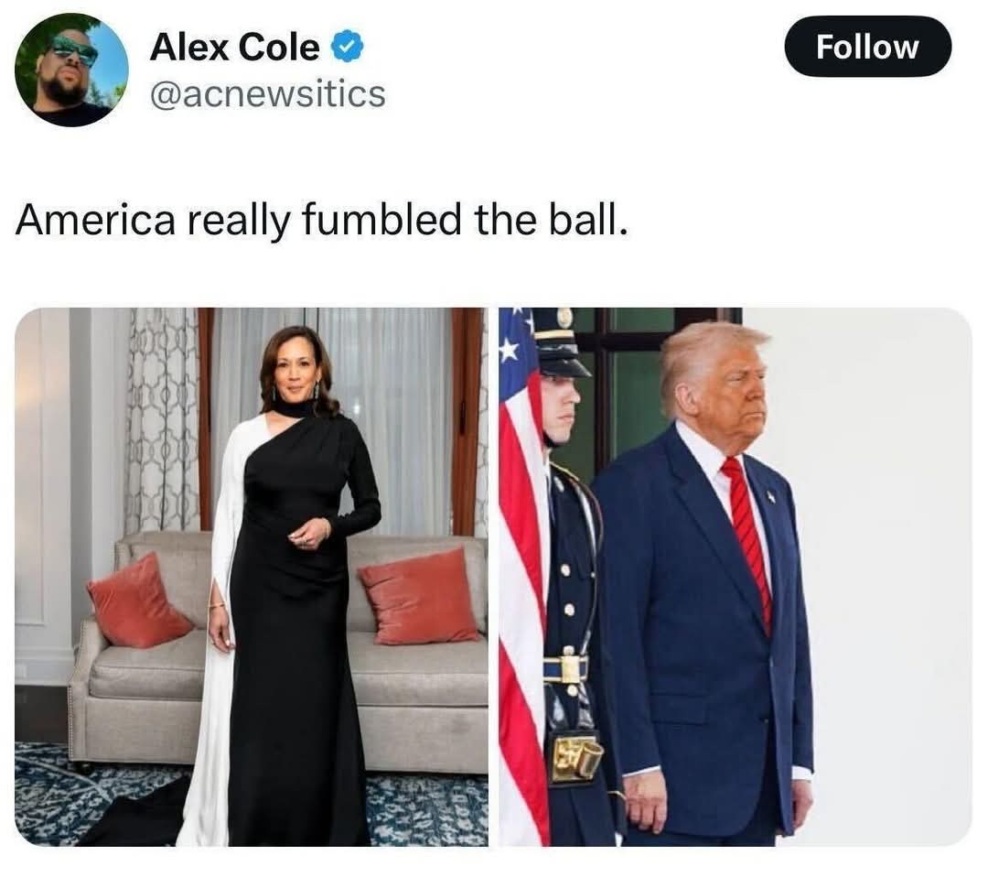
Task: Click the American flag in the right photo
Action: pos(522,577)
